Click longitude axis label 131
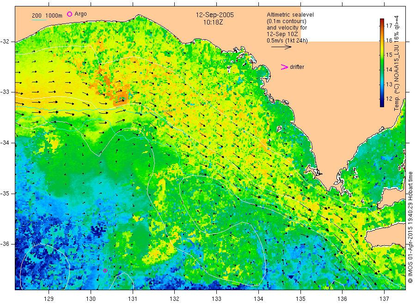The image size is (416, 305). [x=133, y=299]
